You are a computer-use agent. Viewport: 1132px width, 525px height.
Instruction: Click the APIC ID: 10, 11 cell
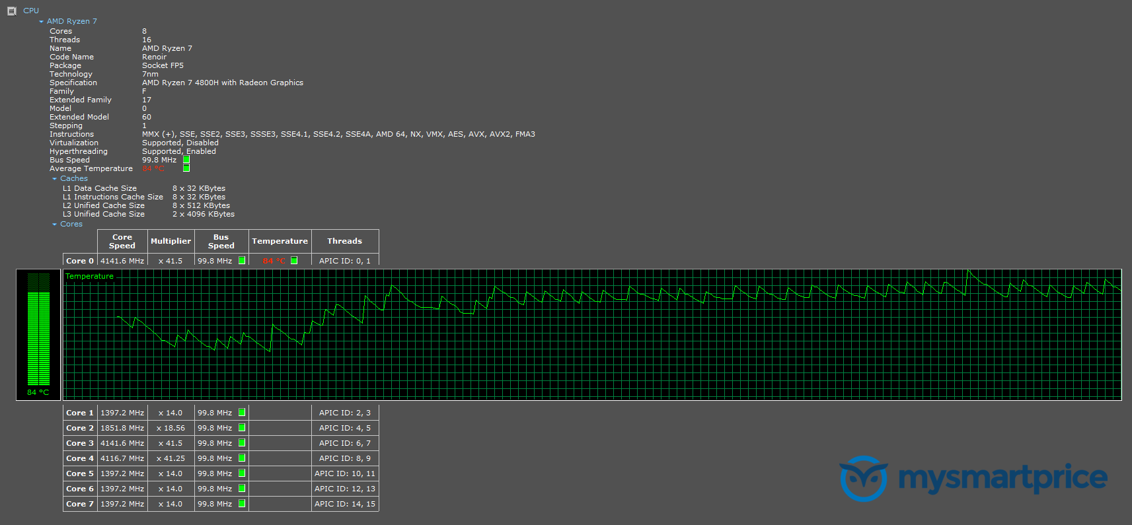coord(345,473)
